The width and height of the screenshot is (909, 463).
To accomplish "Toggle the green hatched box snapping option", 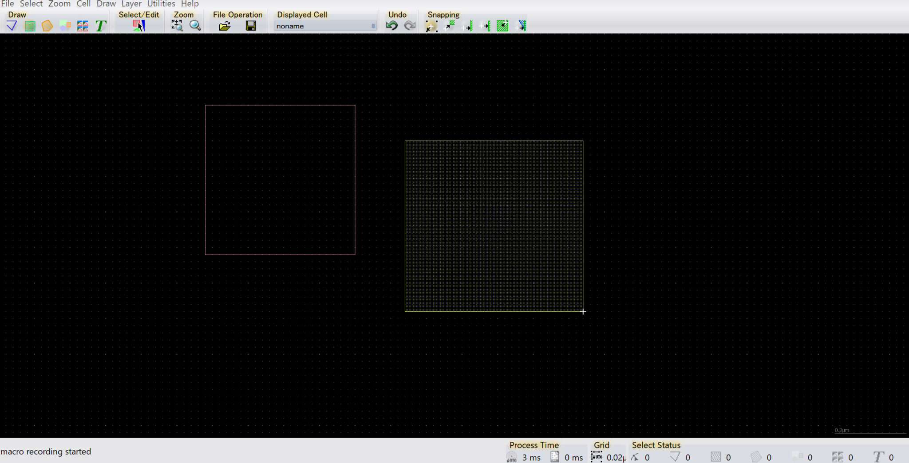I will click(x=502, y=26).
